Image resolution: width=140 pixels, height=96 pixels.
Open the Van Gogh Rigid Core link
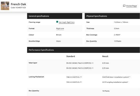click(67, 22)
